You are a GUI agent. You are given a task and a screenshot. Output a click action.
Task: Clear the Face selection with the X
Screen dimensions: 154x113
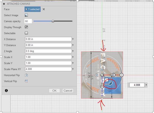[x=44, y=9]
